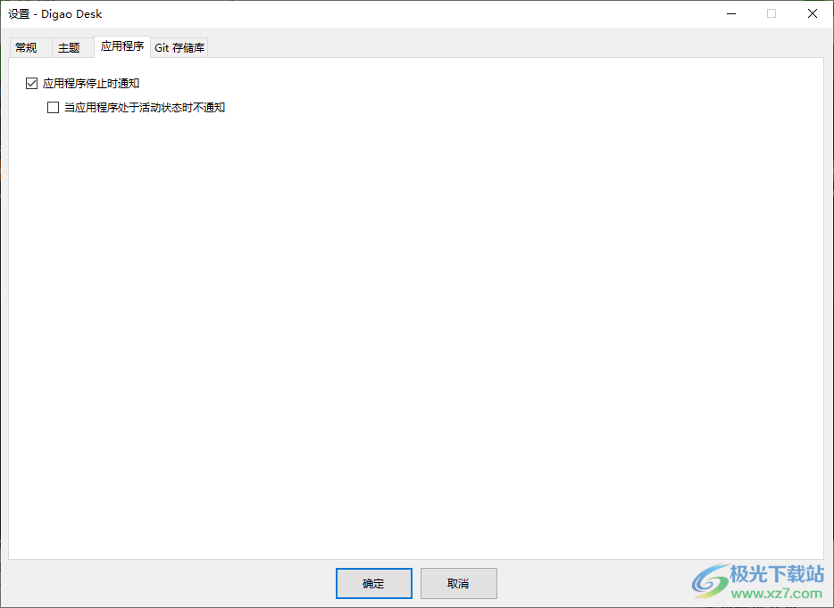Confirm the settings with 确定

(374, 584)
